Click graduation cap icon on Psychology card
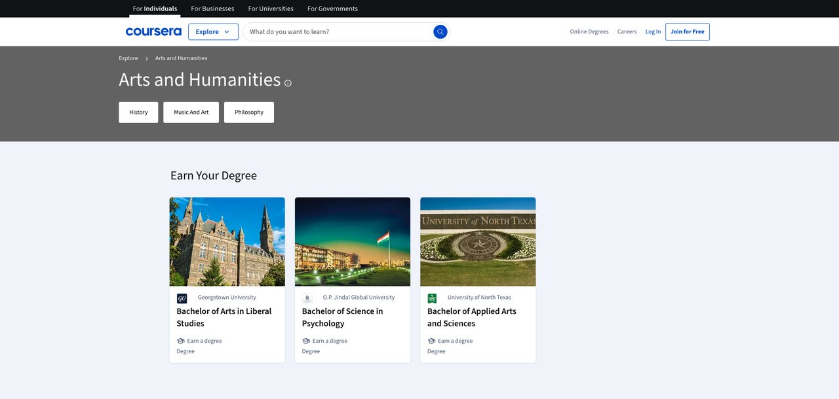The height and width of the screenshot is (399, 839). point(306,341)
